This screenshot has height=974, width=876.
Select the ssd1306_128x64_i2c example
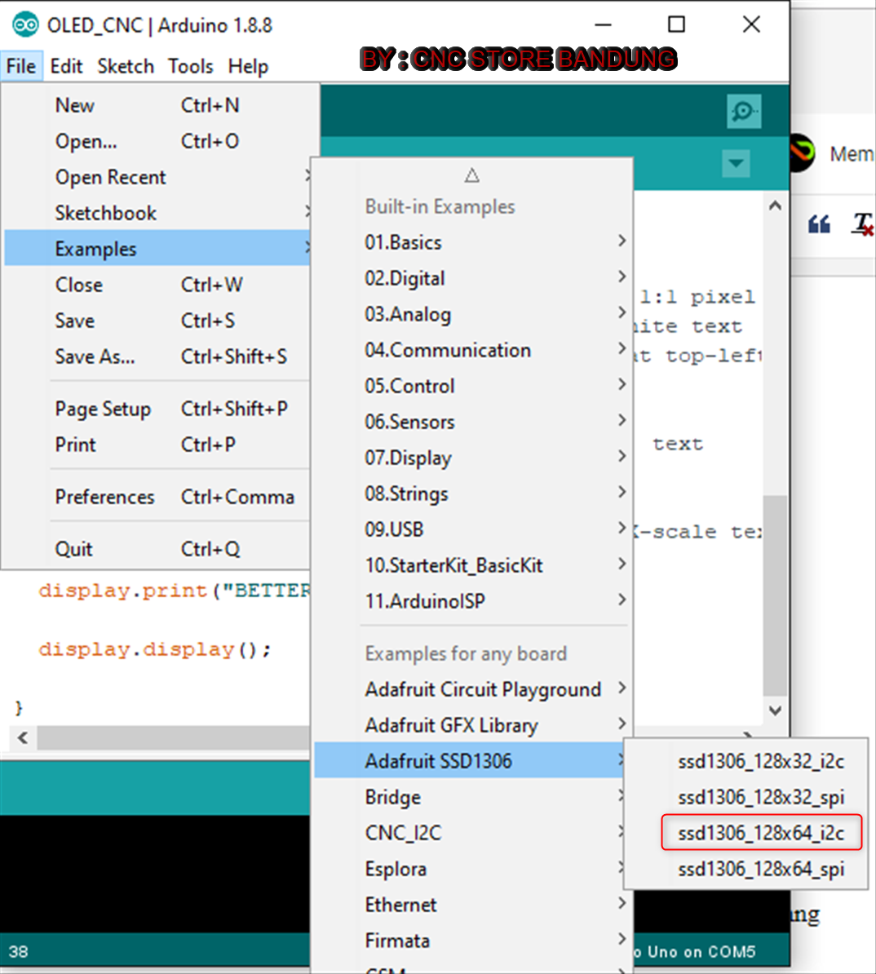click(760, 833)
